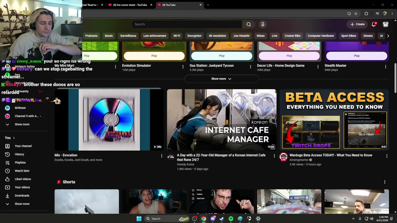Show hidden system tray icons
Image resolution: width=397 pixels, height=223 pixels.
point(353,219)
